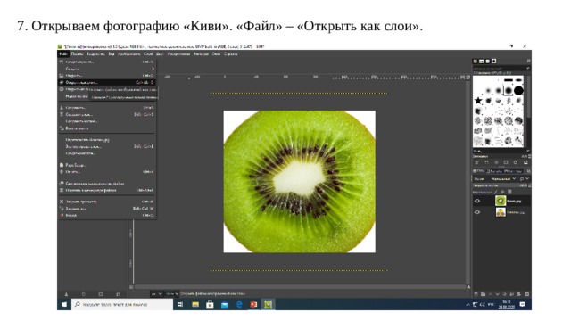Choose 'Скопировать расположение файла' entry
This screenshot has height=321, width=571.
(x=107, y=184)
